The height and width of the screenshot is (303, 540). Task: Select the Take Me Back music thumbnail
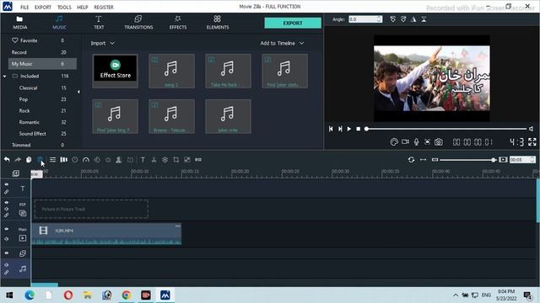[x=228, y=71]
